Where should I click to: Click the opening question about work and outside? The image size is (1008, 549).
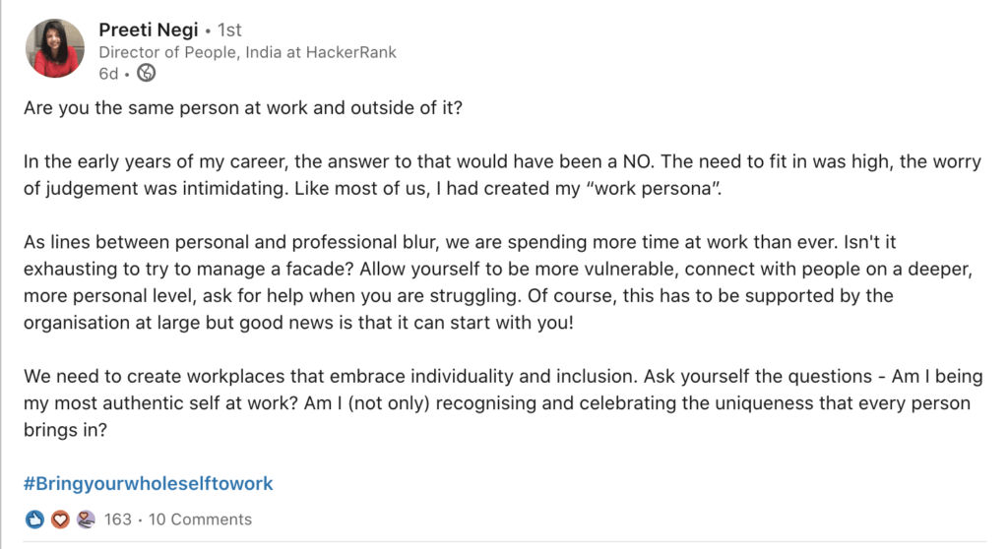pyautogui.click(x=243, y=107)
